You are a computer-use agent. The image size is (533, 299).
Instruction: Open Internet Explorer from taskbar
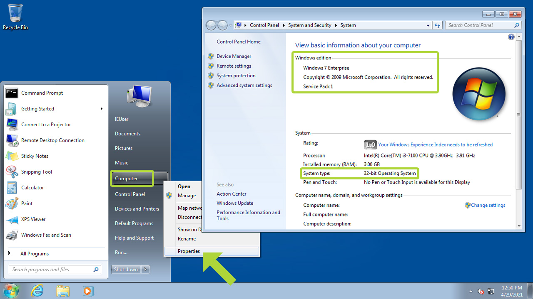37,291
